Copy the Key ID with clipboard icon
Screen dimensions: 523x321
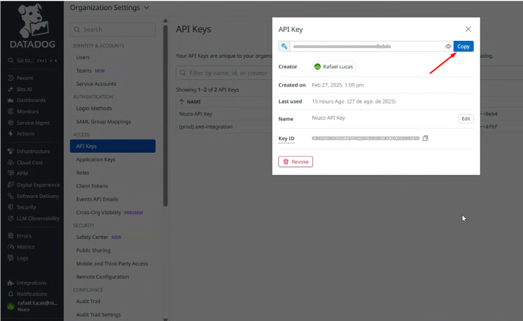[x=425, y=138]
